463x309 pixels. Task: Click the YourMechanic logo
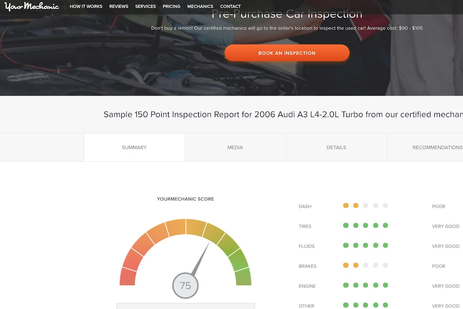pyautogui.click(x=31, y=6)
